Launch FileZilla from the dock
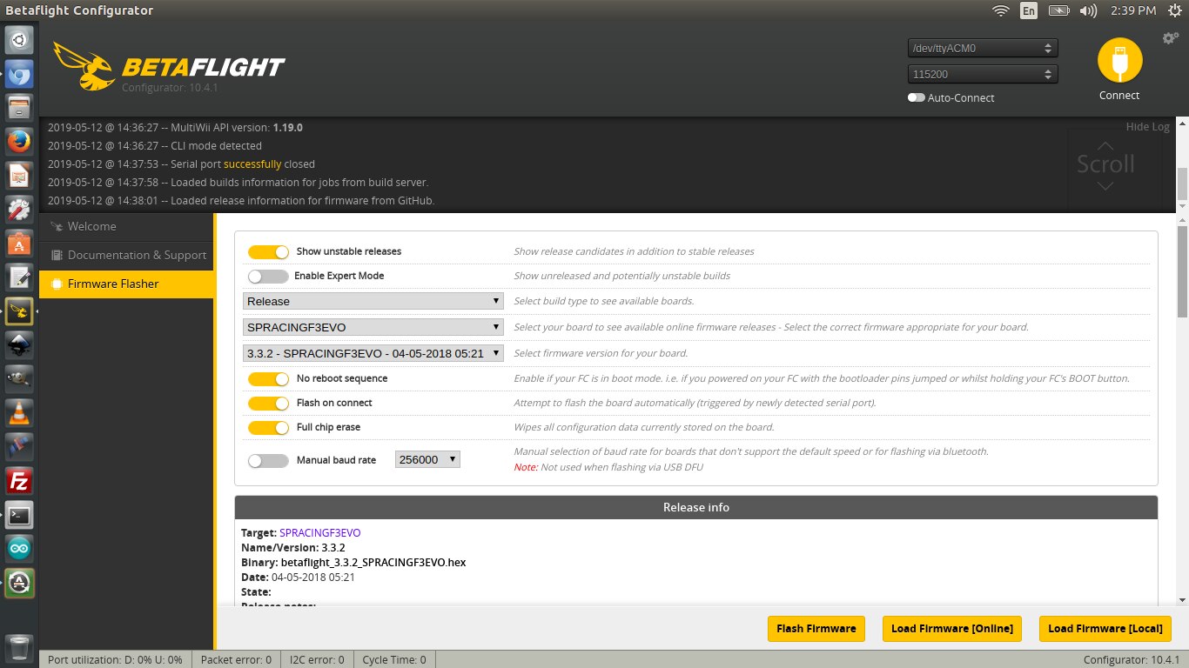Image resolution: width=1189 pixels, height=668 pixels. point(20,480)
